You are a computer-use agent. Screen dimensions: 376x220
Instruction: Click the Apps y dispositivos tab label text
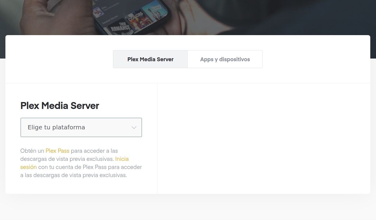(225, 59)
